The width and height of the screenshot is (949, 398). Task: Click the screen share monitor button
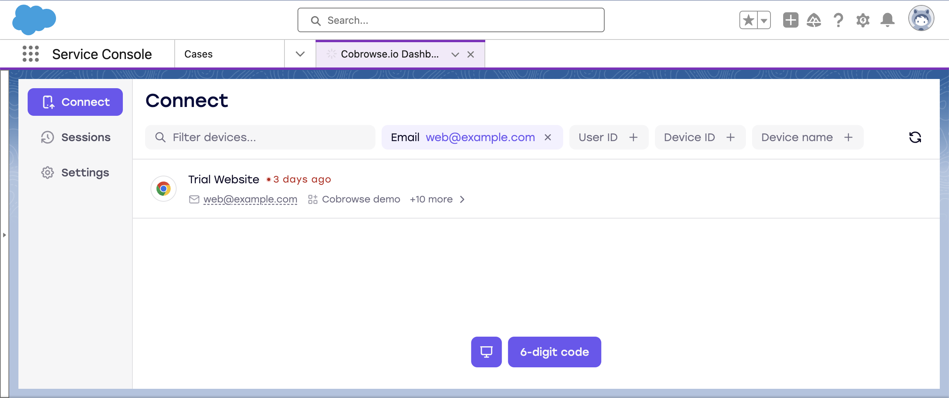tap(486, 352)
